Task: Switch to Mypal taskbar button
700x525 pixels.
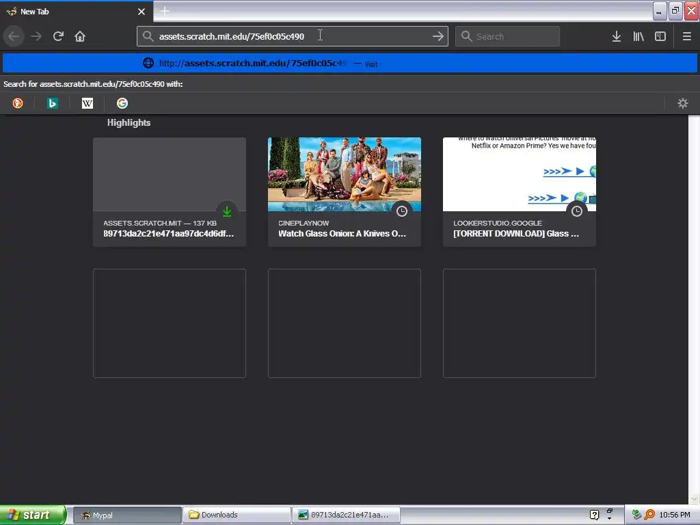Action: point(127,515)
